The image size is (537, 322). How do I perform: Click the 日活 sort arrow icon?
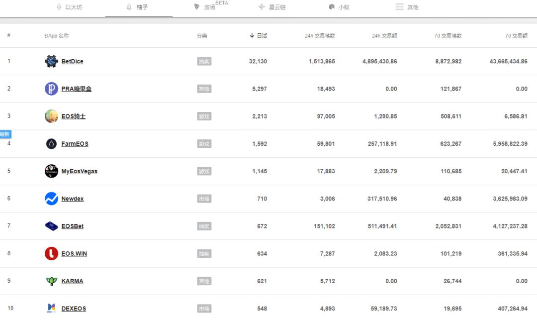(x=252, y=36)
